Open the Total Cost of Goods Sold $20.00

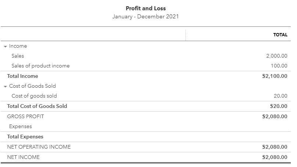279,106
